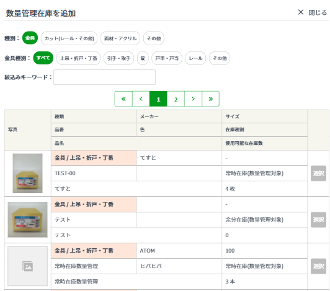Select その他 in the 金具種別 row
The height and width of the screenshot is (291, 330).
tap(220, 58)
